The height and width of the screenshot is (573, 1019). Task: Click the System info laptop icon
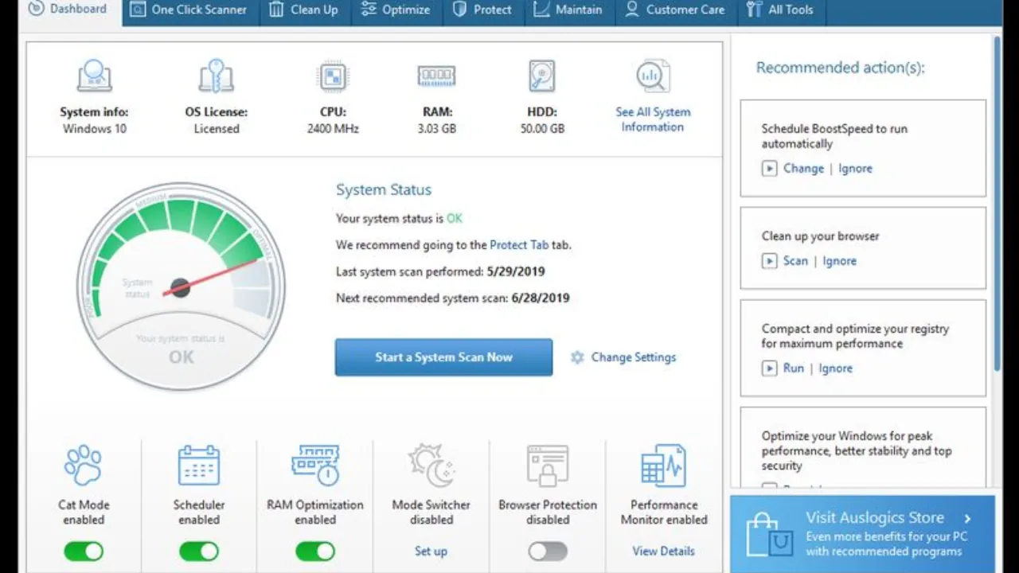pyautogui.click(x=94, y=76)
